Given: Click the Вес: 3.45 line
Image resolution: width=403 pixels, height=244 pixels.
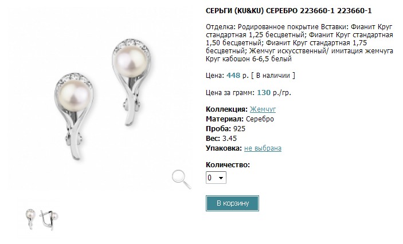Looking at the screenshot, I should pos(221,139).
